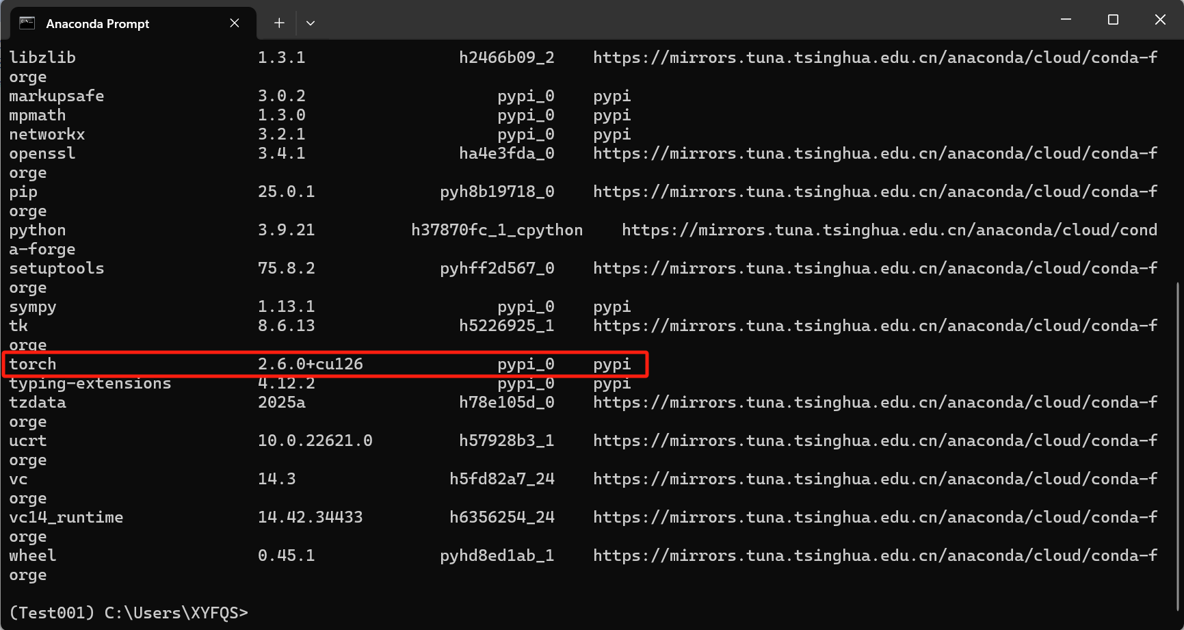Click the pypi channel on torch row
The image size is (1184, 630).
[612, 364]
